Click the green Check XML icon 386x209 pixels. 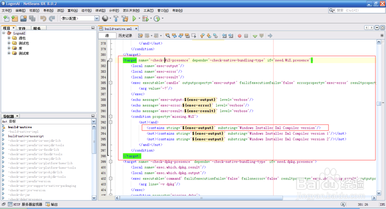255,36
